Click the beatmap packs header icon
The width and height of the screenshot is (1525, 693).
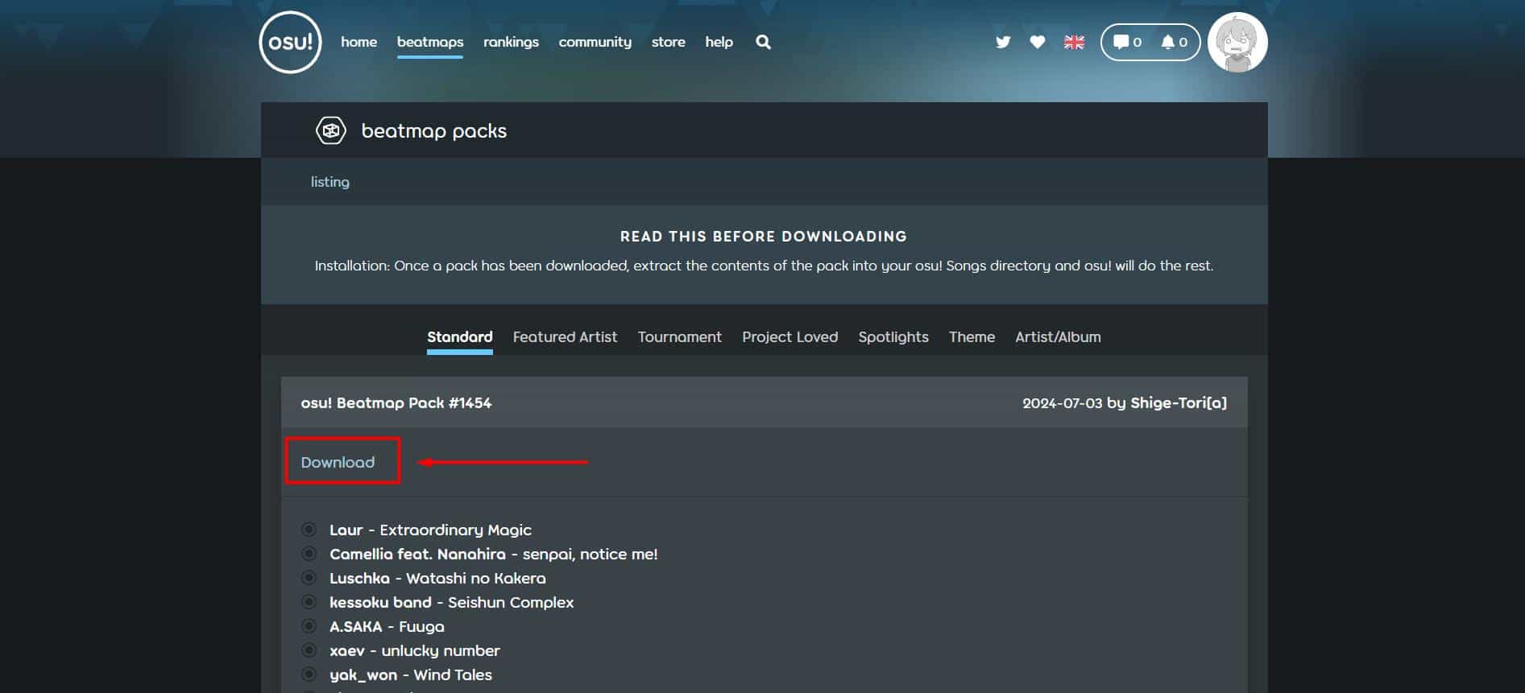point(330,130)
